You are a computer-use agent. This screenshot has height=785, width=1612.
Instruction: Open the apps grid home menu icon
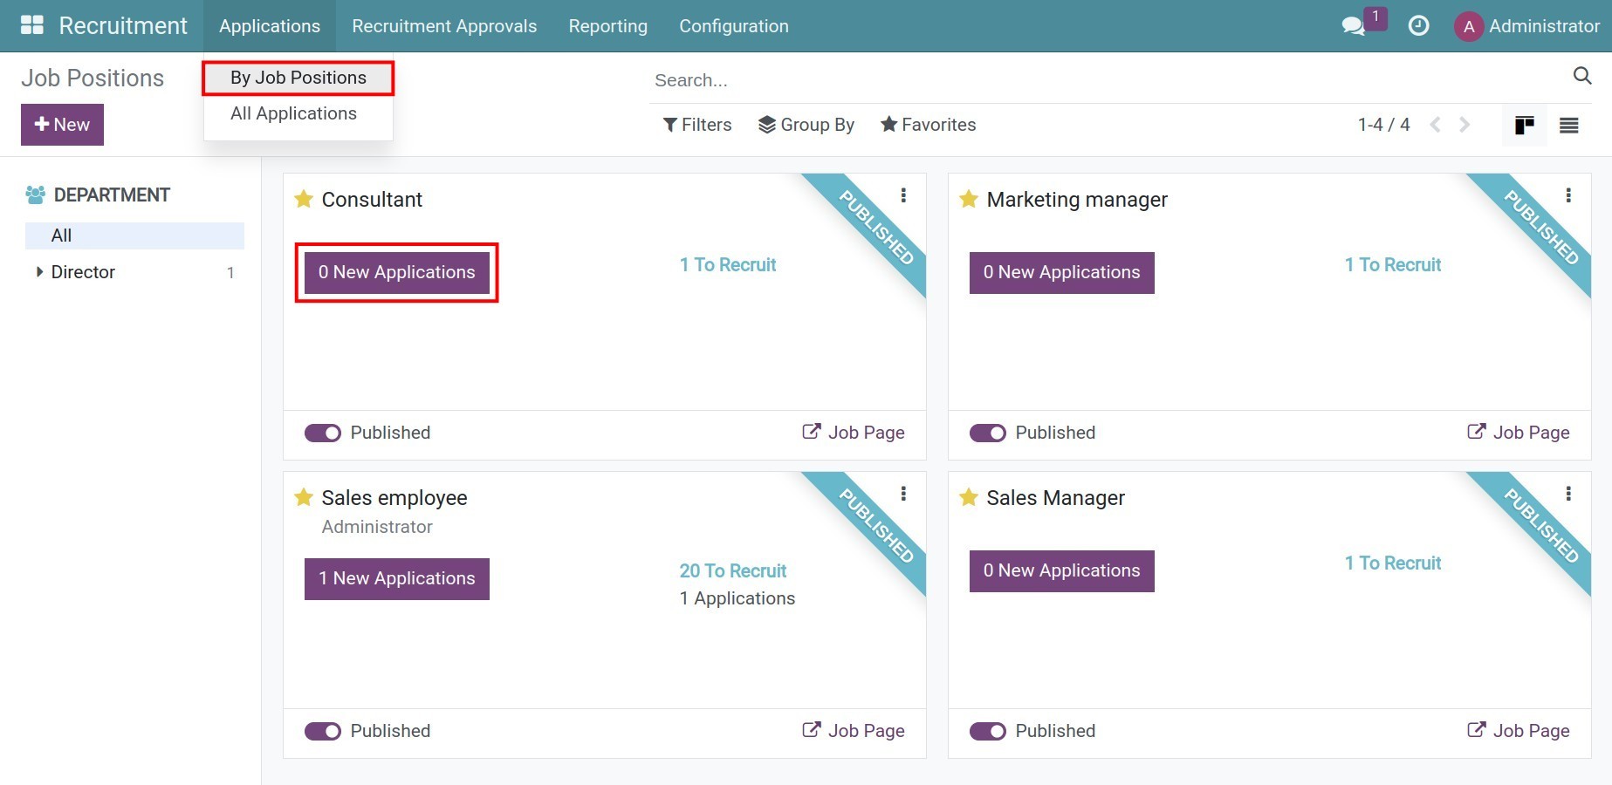(x=32, y=25)
